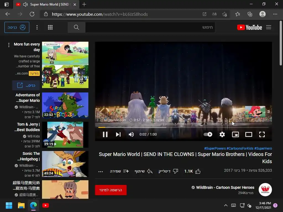Open player settings gear

tap(222, 134)
